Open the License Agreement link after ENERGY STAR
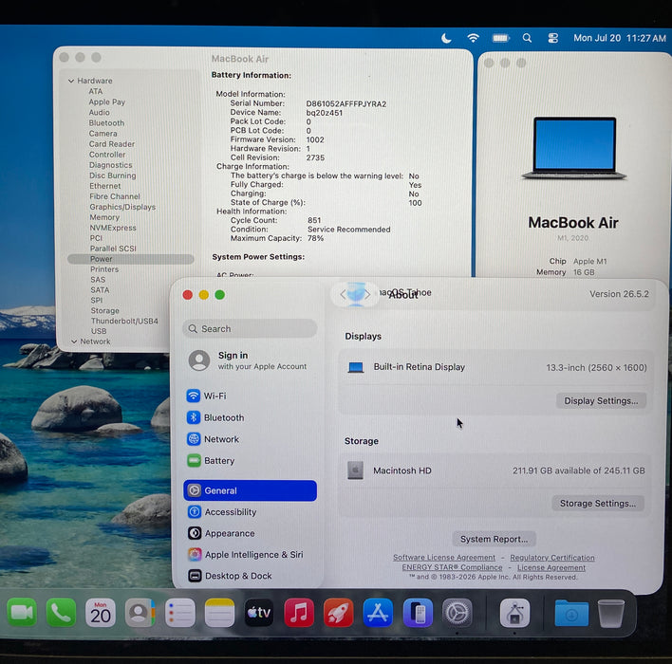Image resolution: width=672 pixels, height=664 pixels. tap(551, 567)
